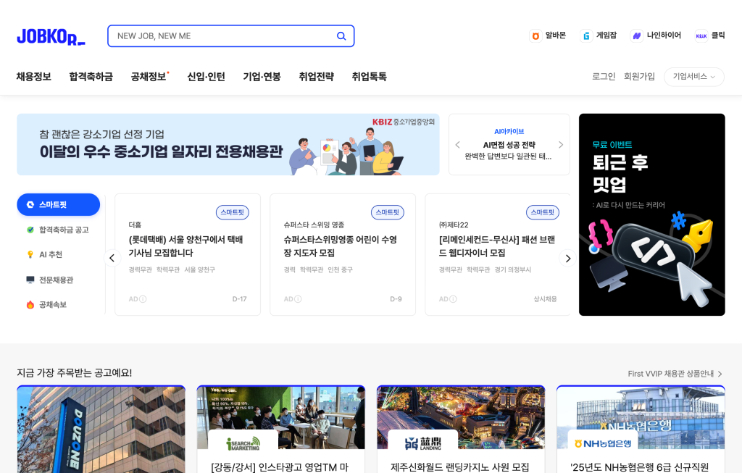The image size is (742, 473).
Task: Click the JOBKOREA logo
Action: (51, 36)
